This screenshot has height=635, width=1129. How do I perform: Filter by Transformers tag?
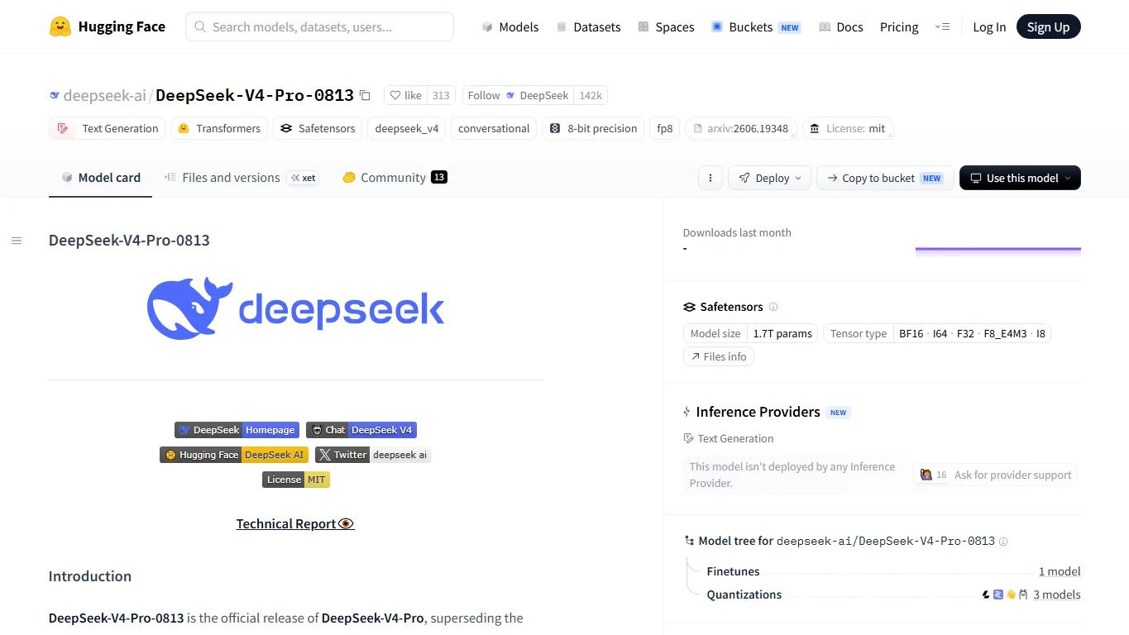pos(218,128)
